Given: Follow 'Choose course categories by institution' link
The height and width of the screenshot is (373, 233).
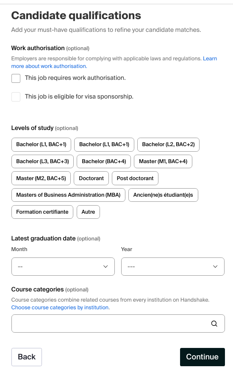Looking at the screenshot, I should coord(61,307).
